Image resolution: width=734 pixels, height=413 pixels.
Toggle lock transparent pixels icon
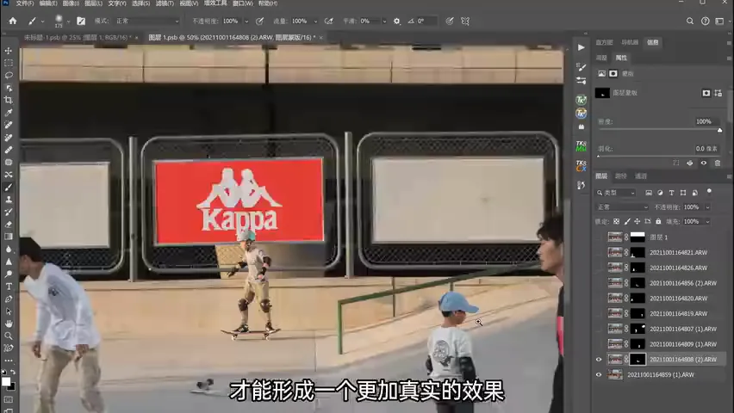[x=617, y=221]
